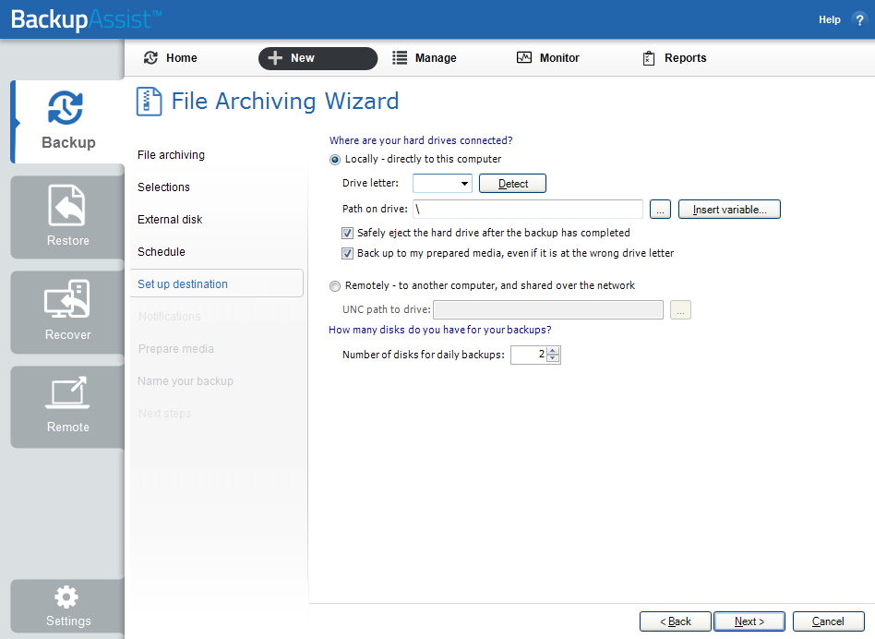Proceed with the Next button
875x639 pixels.
(749, 621)
